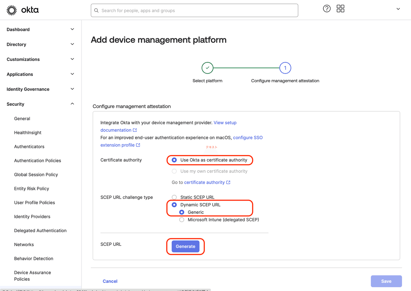Open the account dropdown at top right
The image size is (411, 291).
point(398,9)
